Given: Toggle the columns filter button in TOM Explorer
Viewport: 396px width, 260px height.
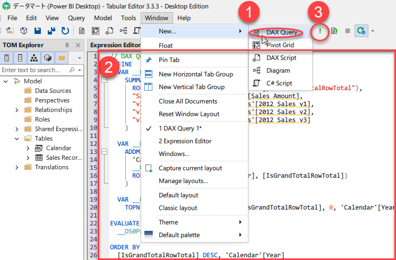Looking at the screenshot, I should tap(20, 58).
